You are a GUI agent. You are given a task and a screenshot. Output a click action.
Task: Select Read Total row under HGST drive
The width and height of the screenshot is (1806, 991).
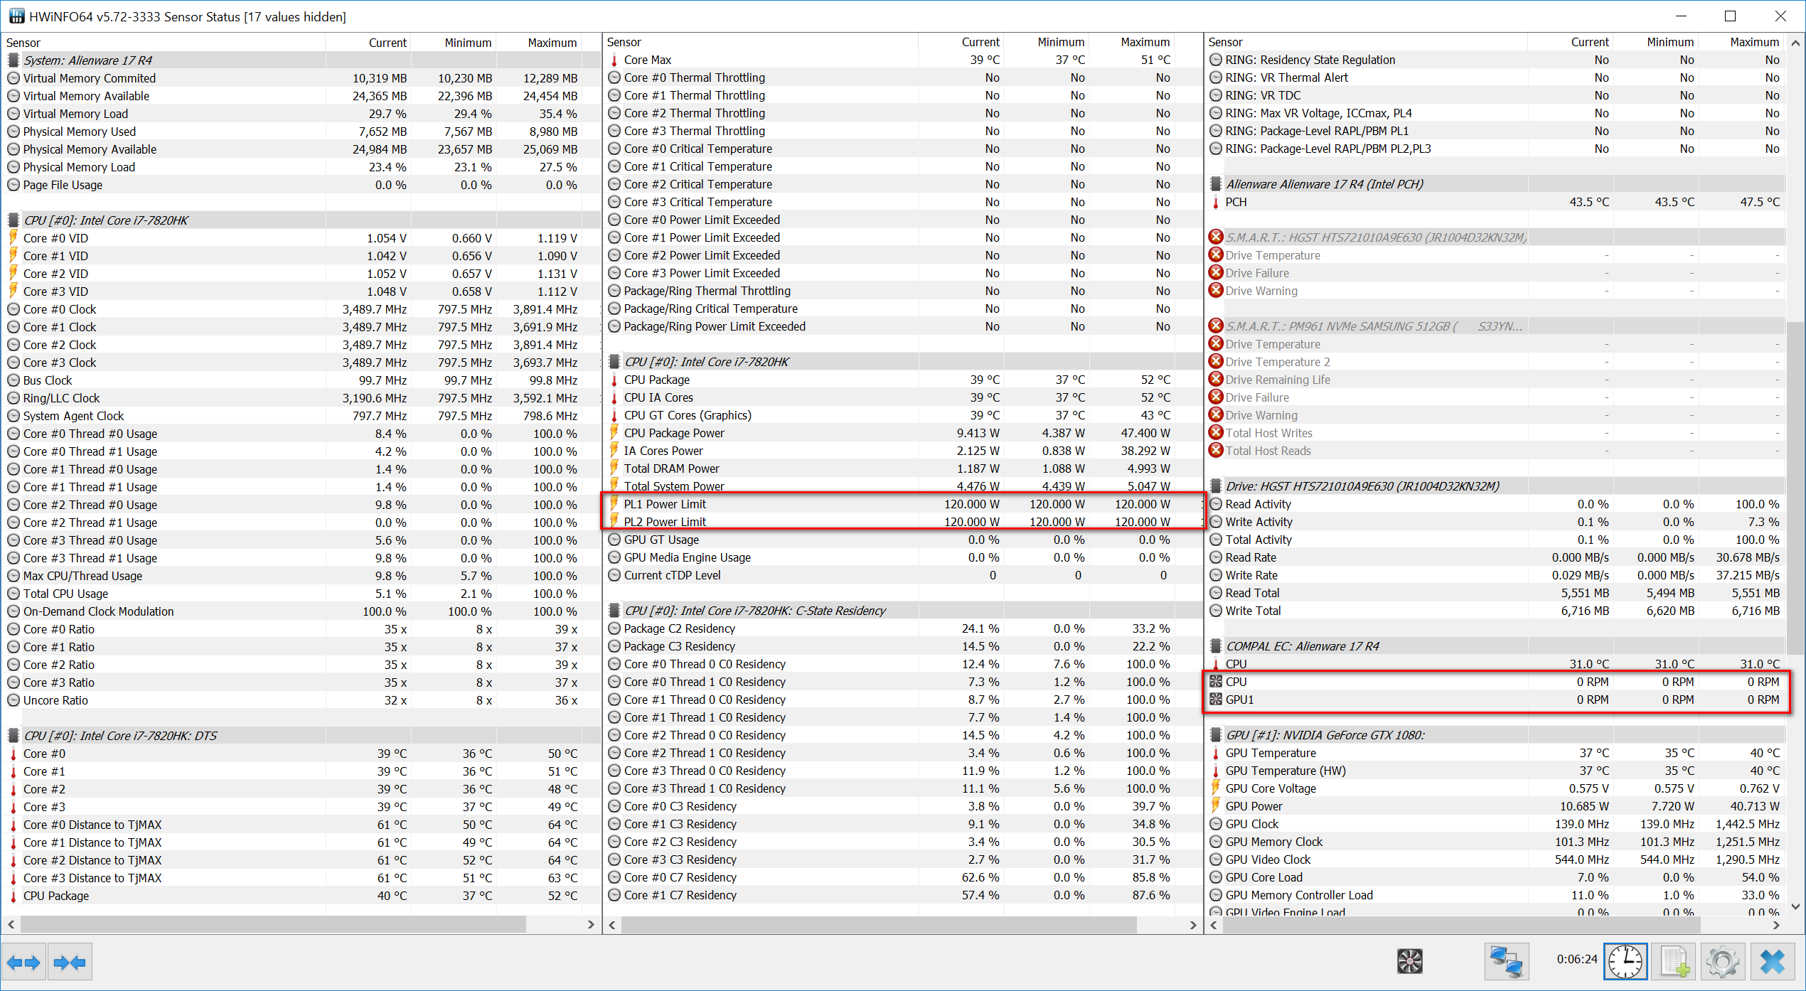click(1497, 593)
